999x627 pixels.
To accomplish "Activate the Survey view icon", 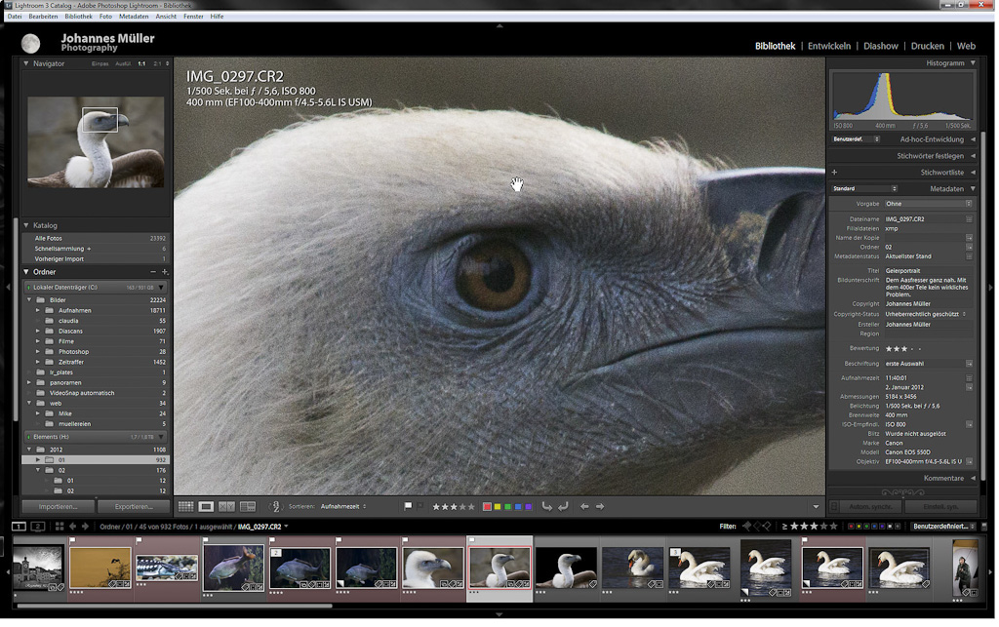I will tap(248, 507).
